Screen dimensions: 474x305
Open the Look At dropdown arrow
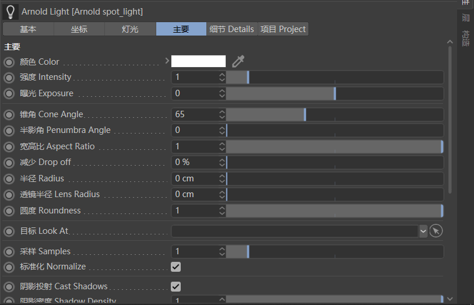[423, 232]
